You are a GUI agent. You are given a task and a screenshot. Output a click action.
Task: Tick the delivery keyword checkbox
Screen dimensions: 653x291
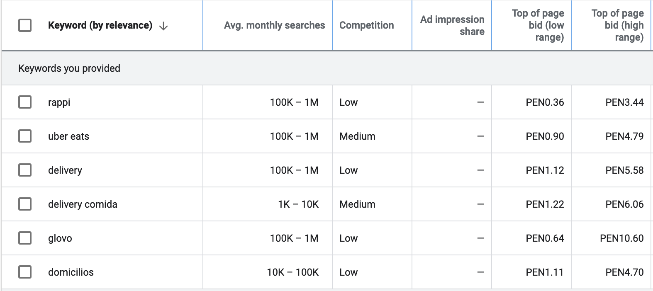[x=25, y=170]
